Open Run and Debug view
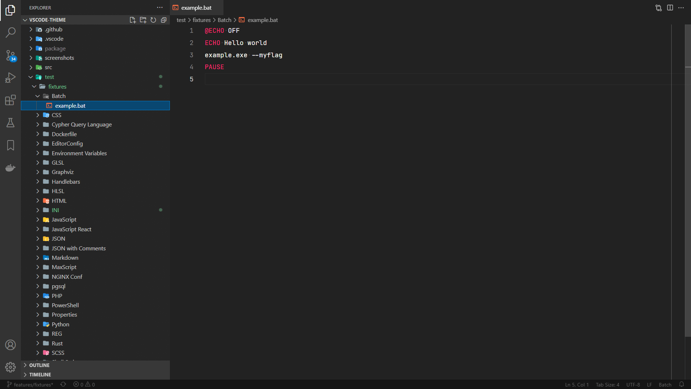691x389 pixels. (x=10, y=77)
